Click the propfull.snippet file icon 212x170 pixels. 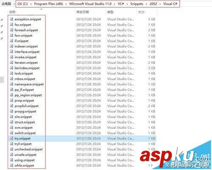tap(11, 106)
